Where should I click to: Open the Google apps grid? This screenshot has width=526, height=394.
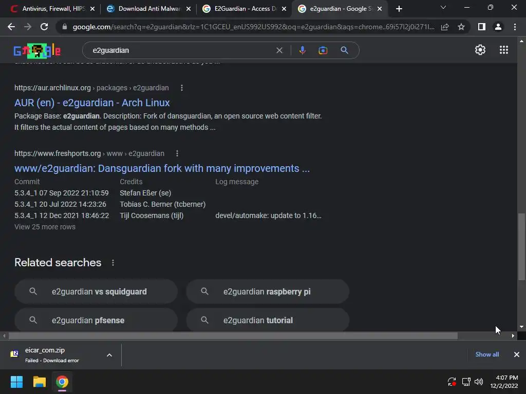pos(503,50)
